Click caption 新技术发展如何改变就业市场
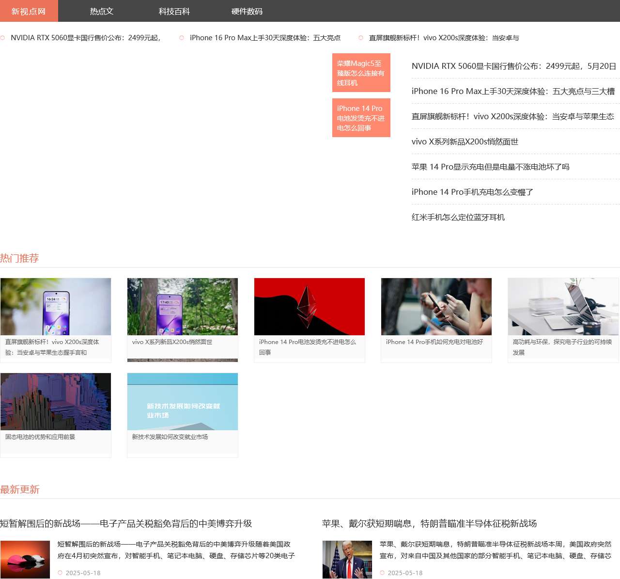This screenshot has height=579, width=620. 170,437
